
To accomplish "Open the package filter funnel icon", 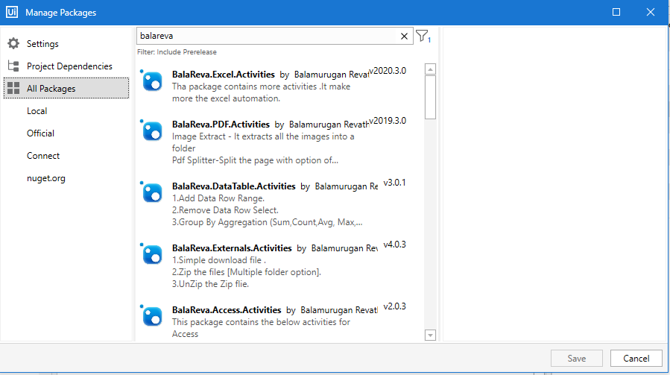I will (422, 36).
